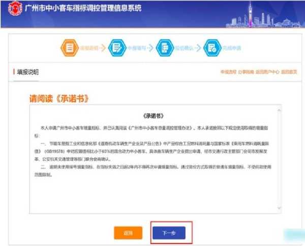Viewport: 305px width, 246px height.
Task: Open the 申报流程 link
Action: click(x=227, y=72)
